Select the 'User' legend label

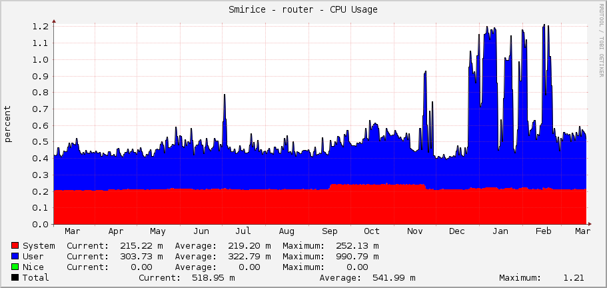click(33, 256)
